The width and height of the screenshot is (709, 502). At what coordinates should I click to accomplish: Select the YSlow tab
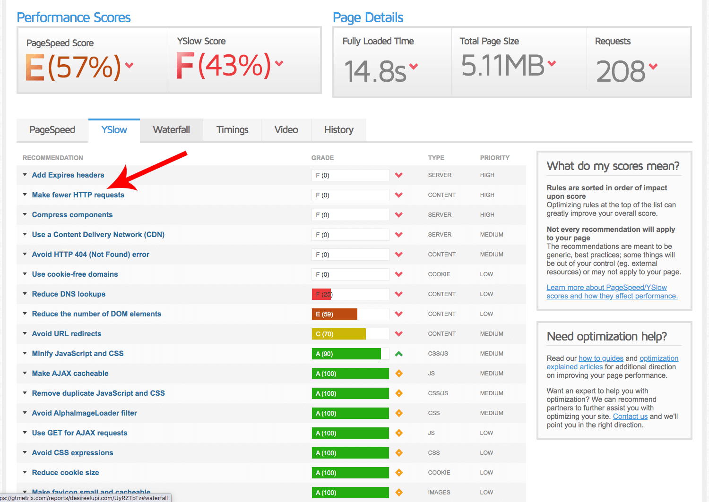pos(114,130)
